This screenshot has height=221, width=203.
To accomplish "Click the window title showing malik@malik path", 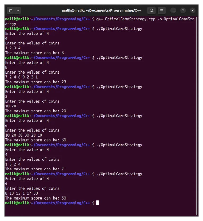I will tap(101, 11).
